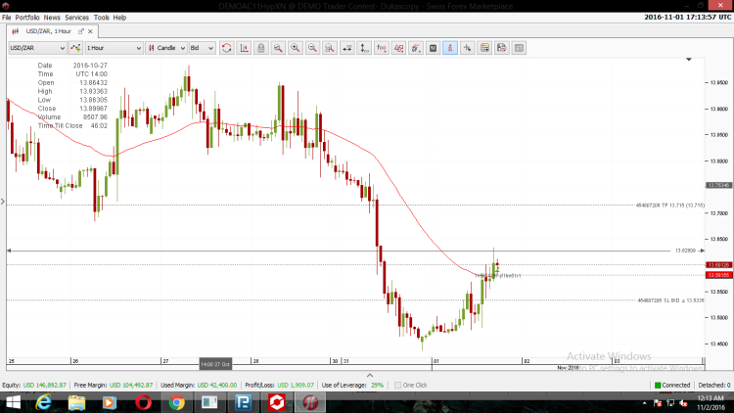Show hidden system tray icons arrow
The width and height of the screenshot is (734, 413).
pyautogui.click(x=645, y=402)
